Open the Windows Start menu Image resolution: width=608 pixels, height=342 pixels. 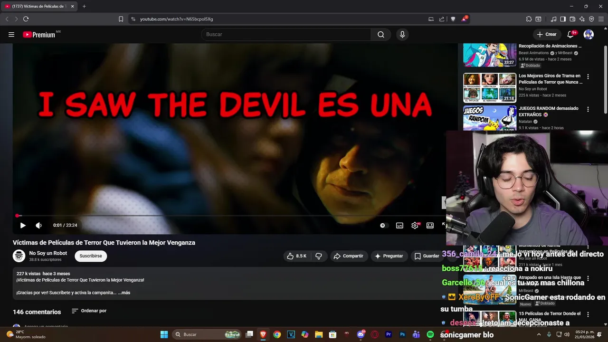point(164,334)
